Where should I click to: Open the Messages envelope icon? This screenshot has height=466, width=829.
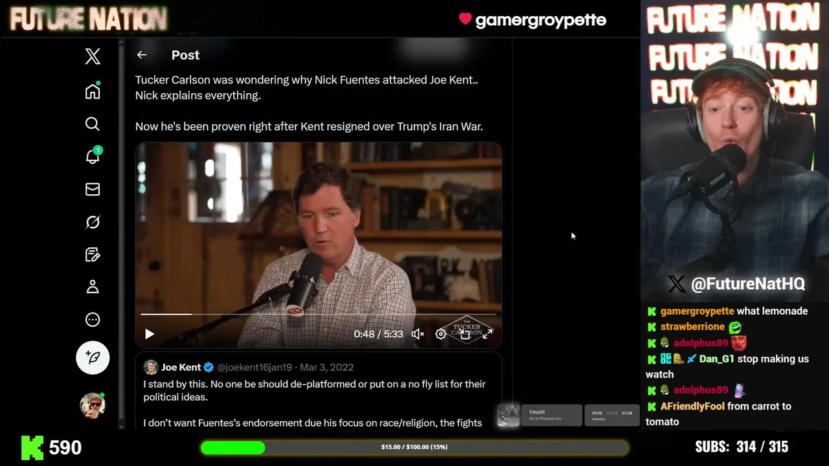93,189
